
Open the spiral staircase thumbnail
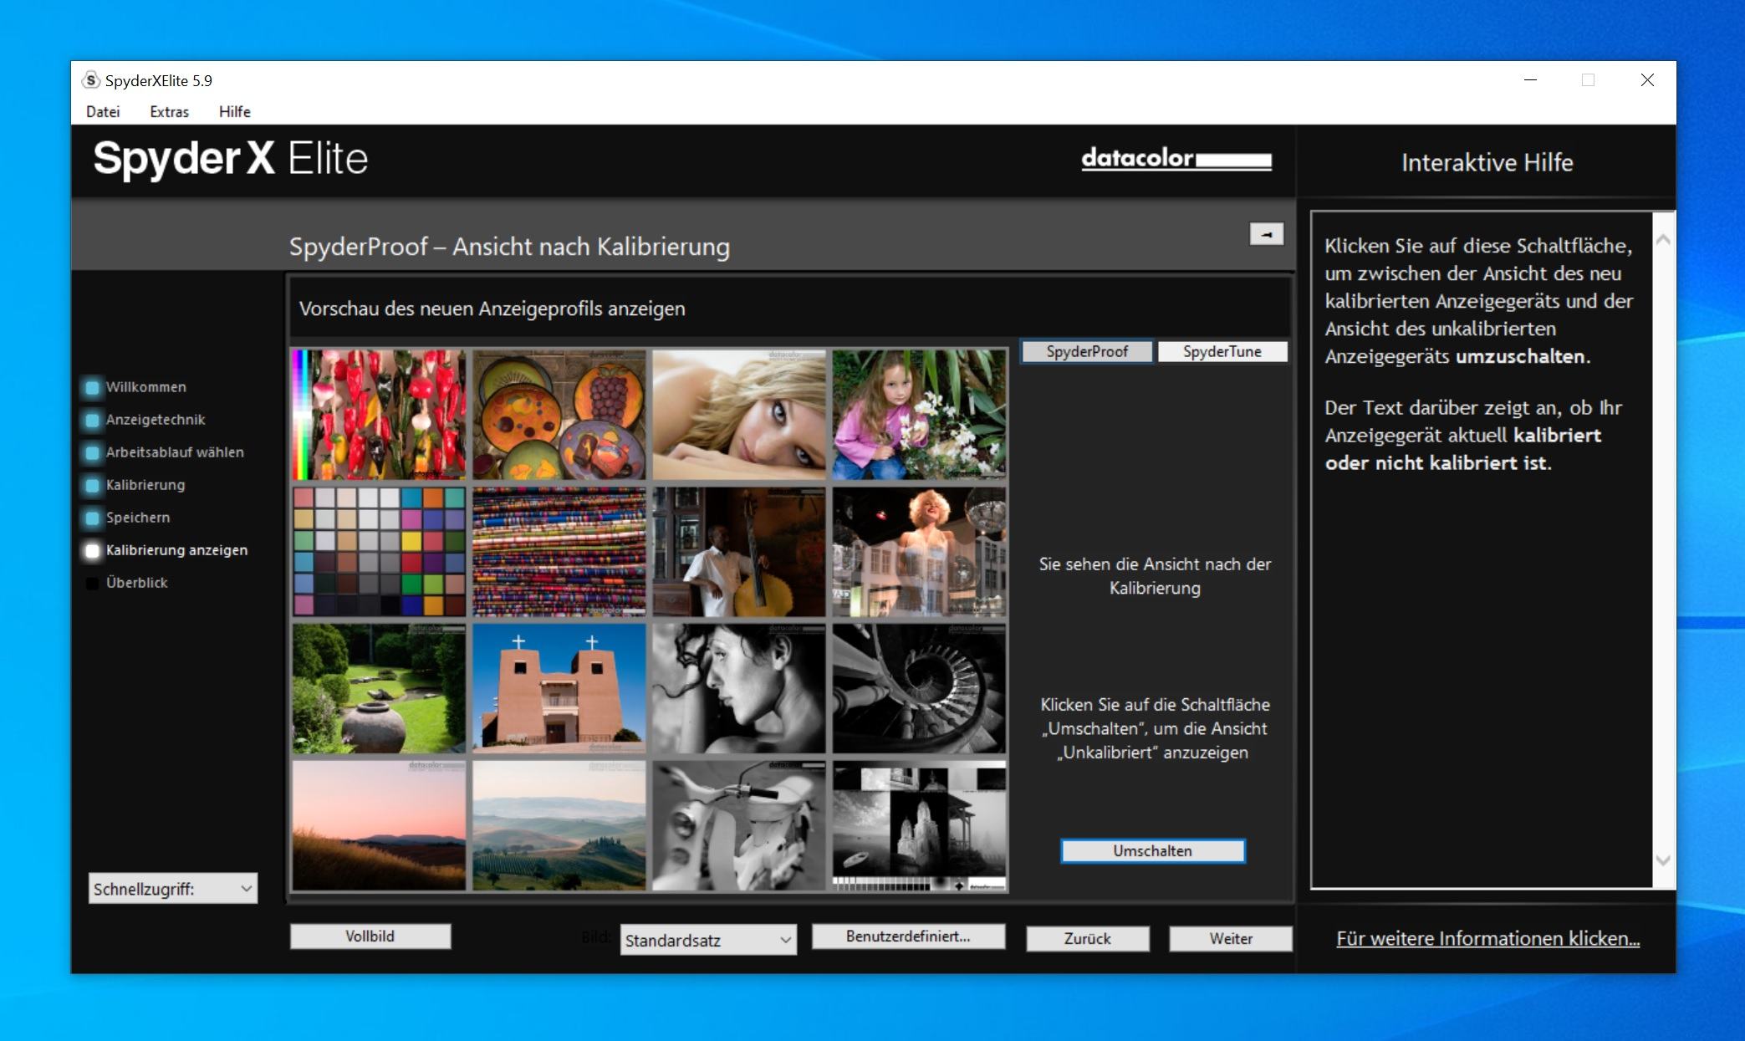(919, 688)
